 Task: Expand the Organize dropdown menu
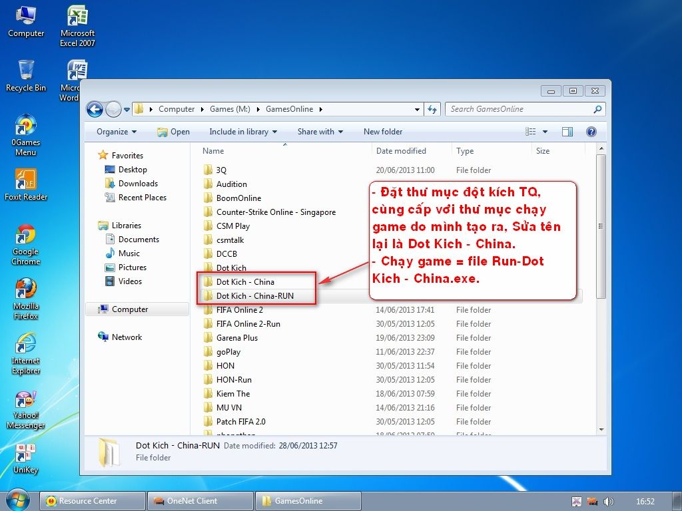[117, 132]
